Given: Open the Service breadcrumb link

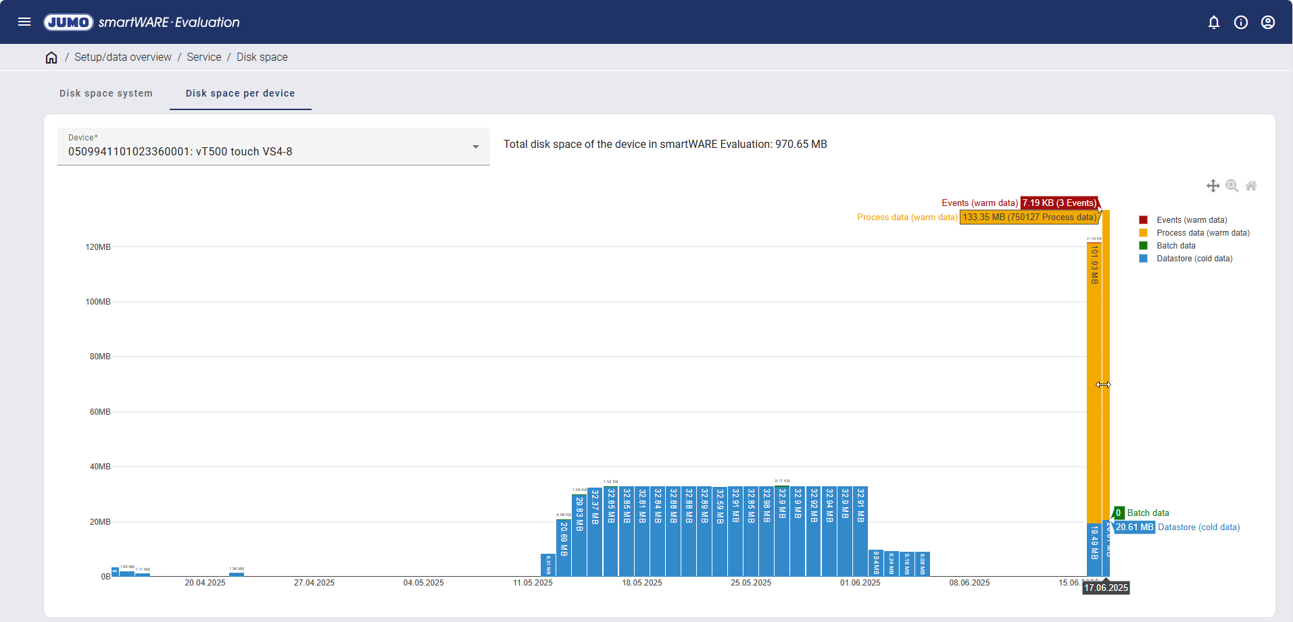Looking at the screenshot, I should click(x=204, y=57).
